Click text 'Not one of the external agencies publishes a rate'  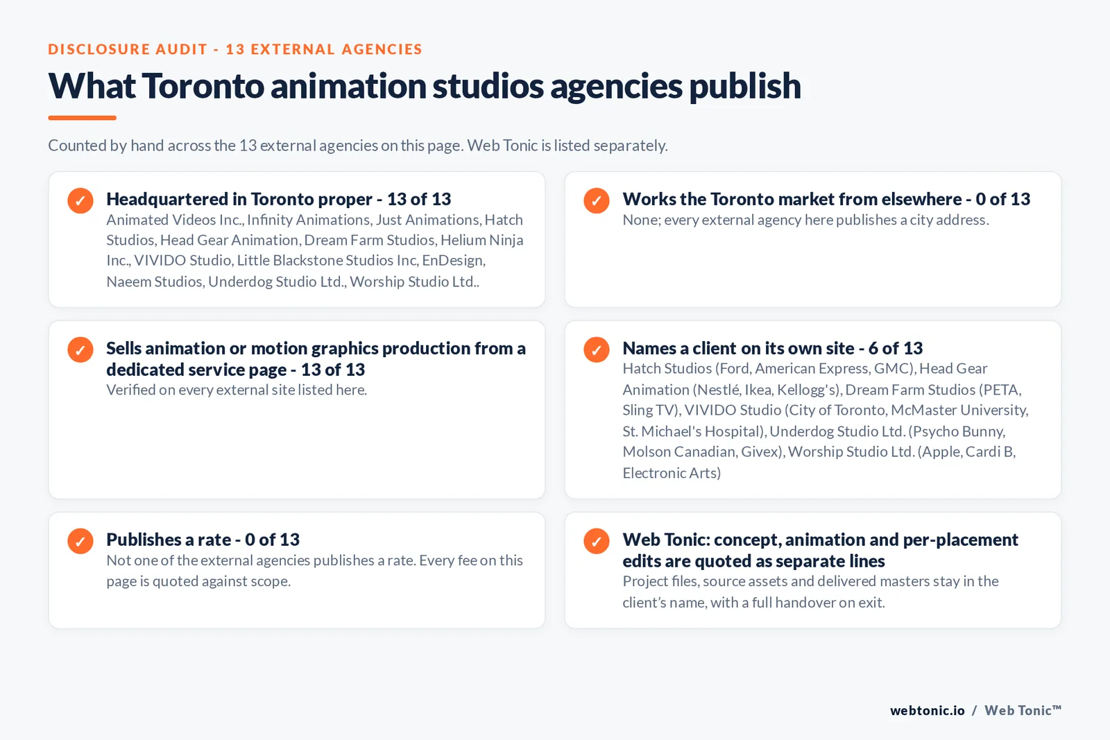click(315, 571)
